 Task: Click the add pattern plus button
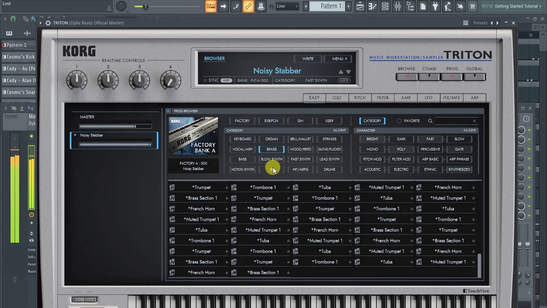coord(348,6)
